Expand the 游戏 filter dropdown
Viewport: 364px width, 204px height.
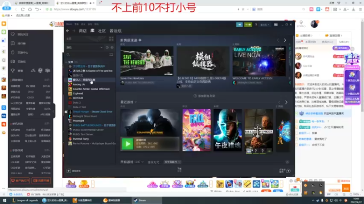tap(101, 48)
